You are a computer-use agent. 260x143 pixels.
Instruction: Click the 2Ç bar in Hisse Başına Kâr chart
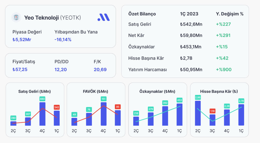pos(198,113)
